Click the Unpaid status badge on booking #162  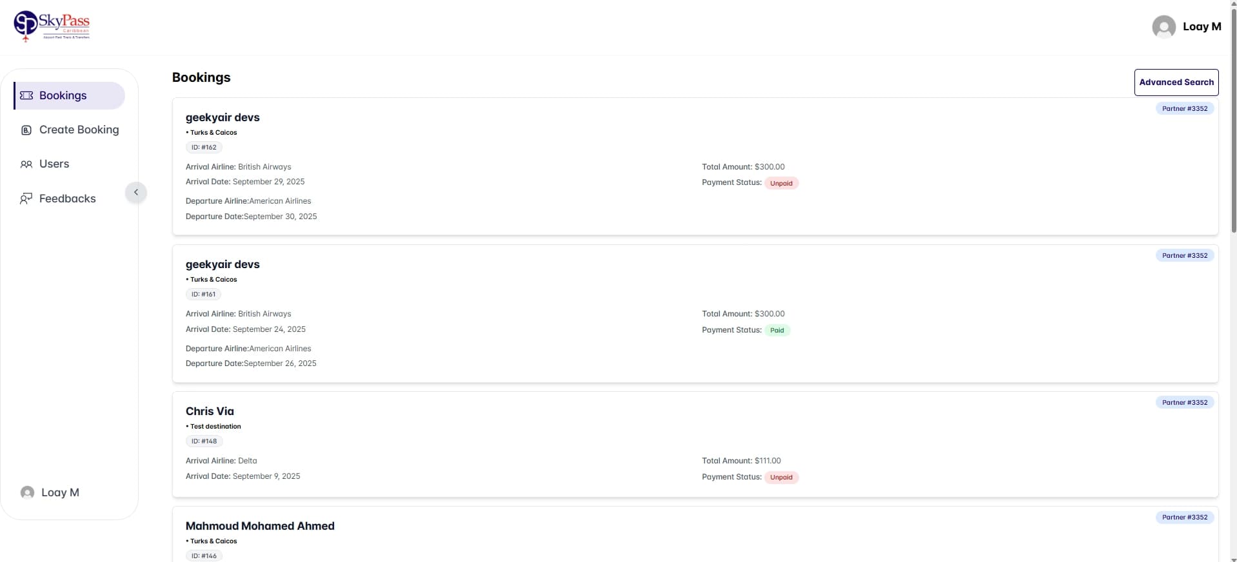click(x=781, y=182)
